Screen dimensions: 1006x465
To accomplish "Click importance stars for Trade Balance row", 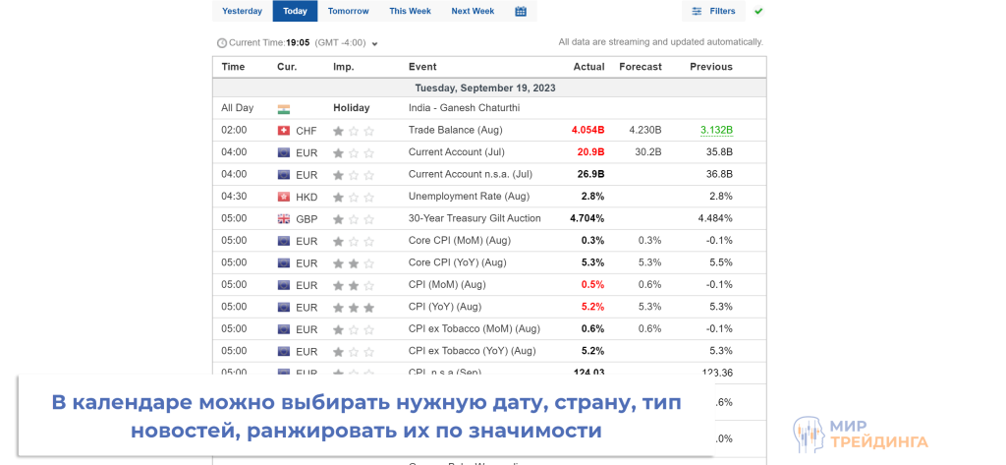I will point(354,131).
